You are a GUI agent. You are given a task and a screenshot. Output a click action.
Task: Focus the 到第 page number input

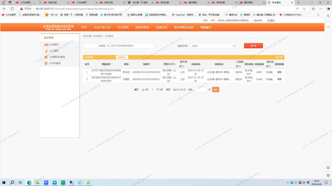(200, 90)
